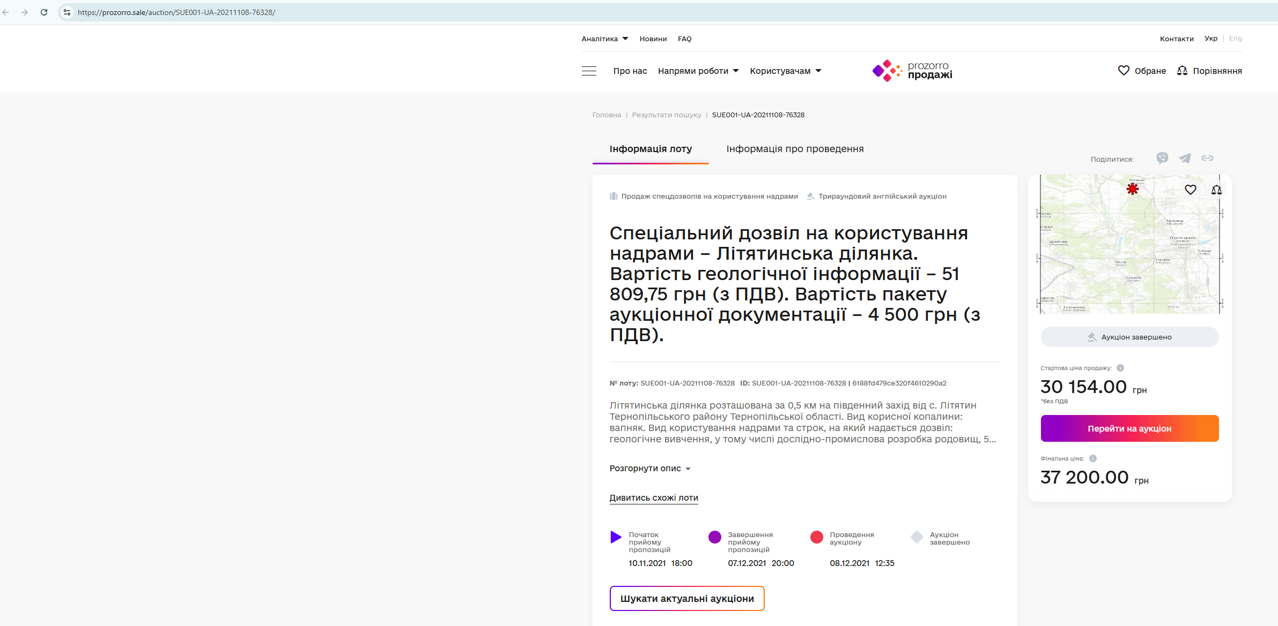Share the lot via Telegram icon
1278x626 pixels.
point(1185,158)
